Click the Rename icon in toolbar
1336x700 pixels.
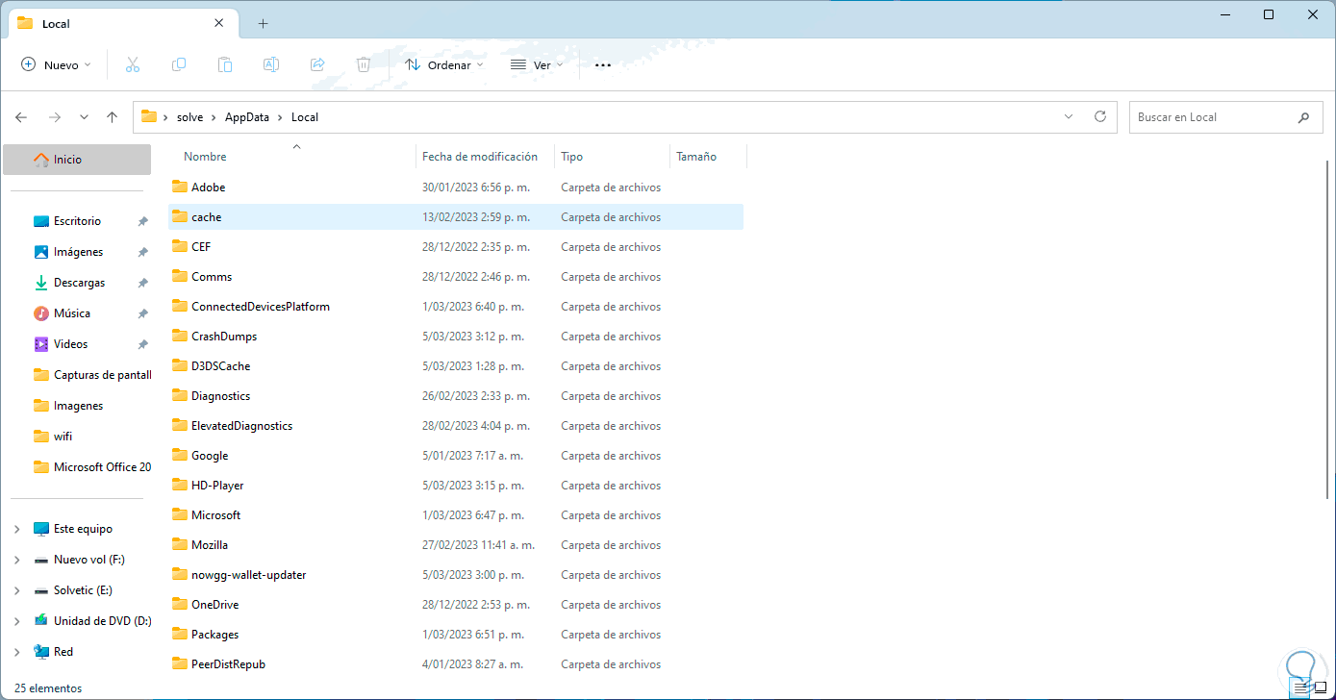click(x=271, y=65)
